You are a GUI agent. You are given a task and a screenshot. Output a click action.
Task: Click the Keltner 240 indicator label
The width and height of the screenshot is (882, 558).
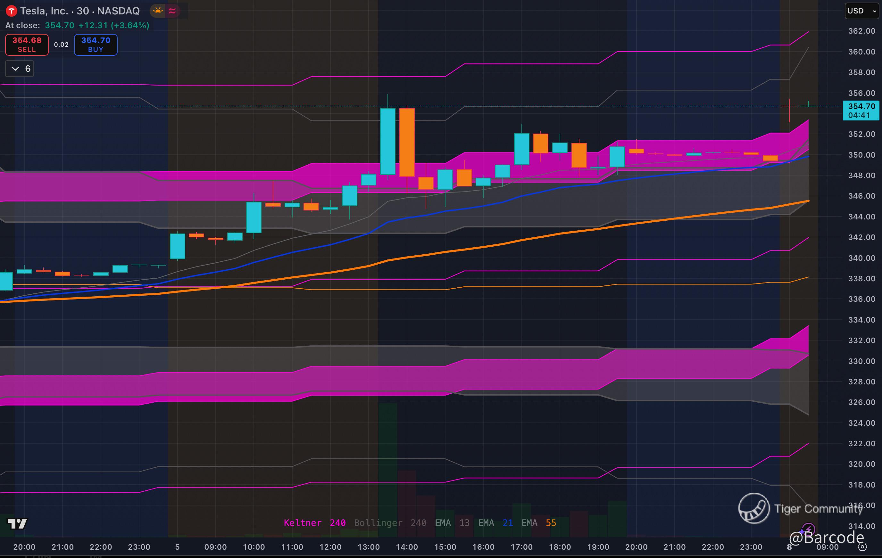click(314, 523)
